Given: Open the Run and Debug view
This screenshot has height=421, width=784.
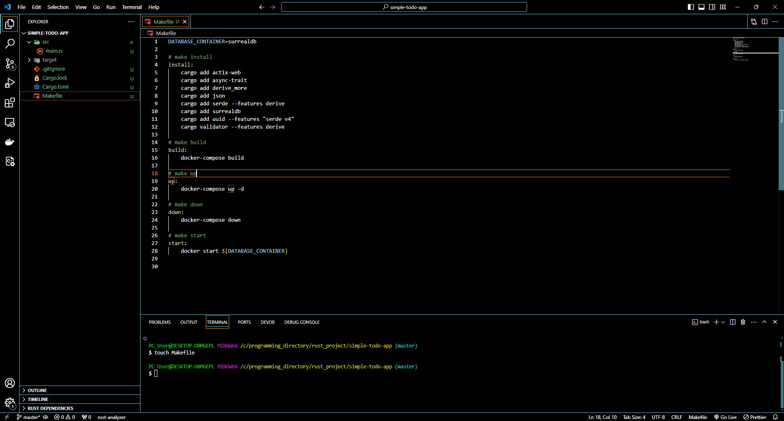Looking at the screenshot, I should tap(10, 83).
